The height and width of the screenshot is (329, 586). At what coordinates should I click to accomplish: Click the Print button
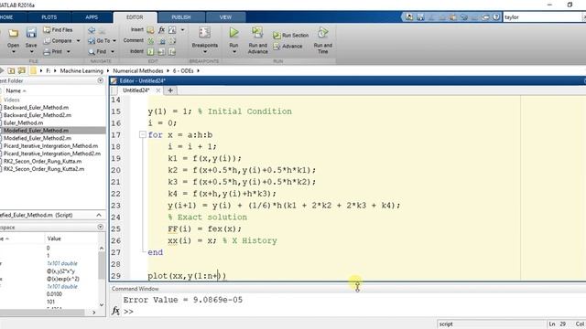[53, 51]
